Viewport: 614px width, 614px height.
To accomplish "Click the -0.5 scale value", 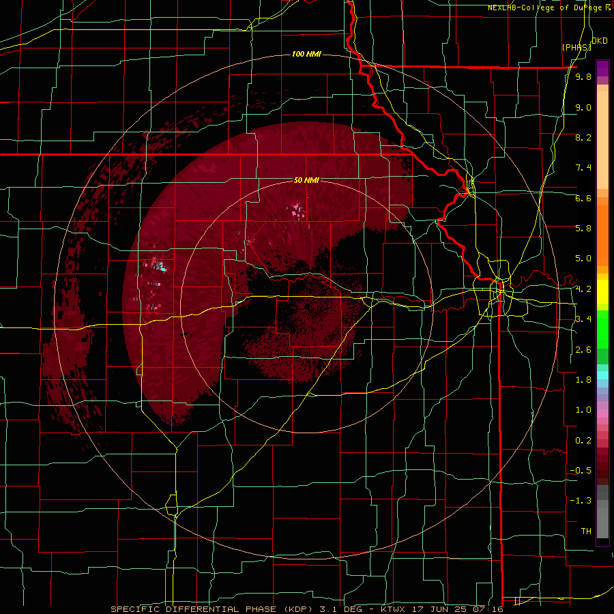I will 581,471.
